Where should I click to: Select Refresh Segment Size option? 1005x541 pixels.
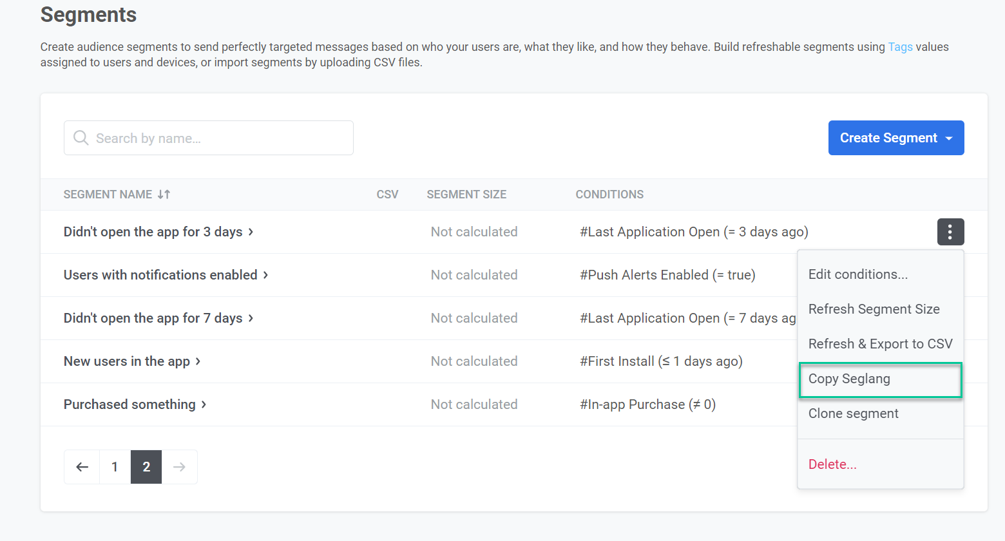coord(874,309)
